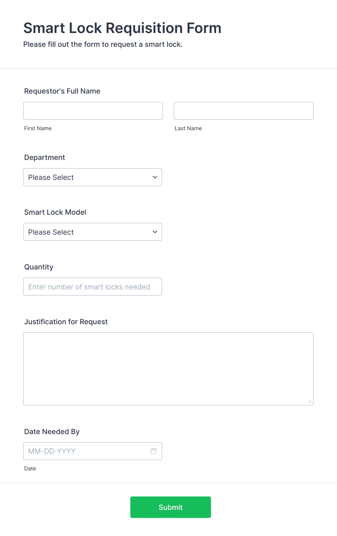Focus the Last Name text box

[244, 111]
